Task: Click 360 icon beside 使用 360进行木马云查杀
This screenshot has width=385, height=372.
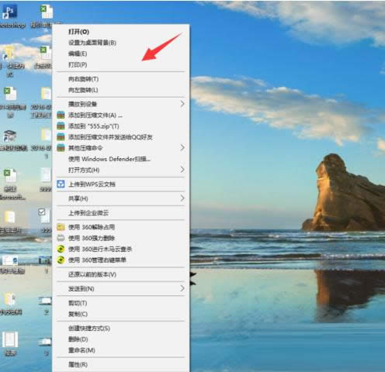Action: point(61,249)
